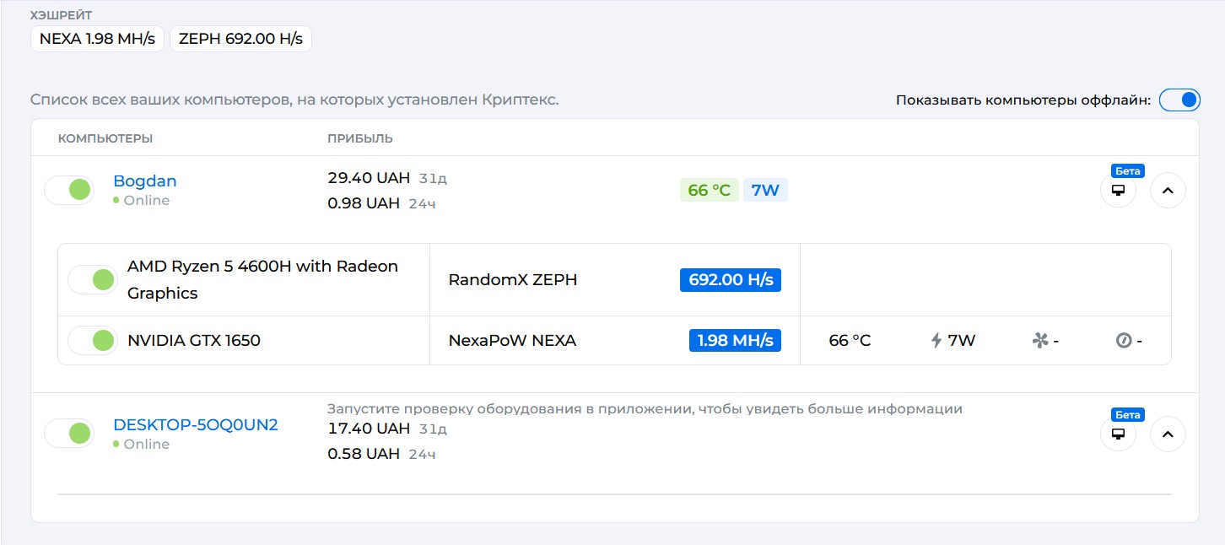Viewport: 1225px width, 545px height.
Task: Click the ZEPH 692.00 H/s hashrate chip
Action: tap(240, 39)
